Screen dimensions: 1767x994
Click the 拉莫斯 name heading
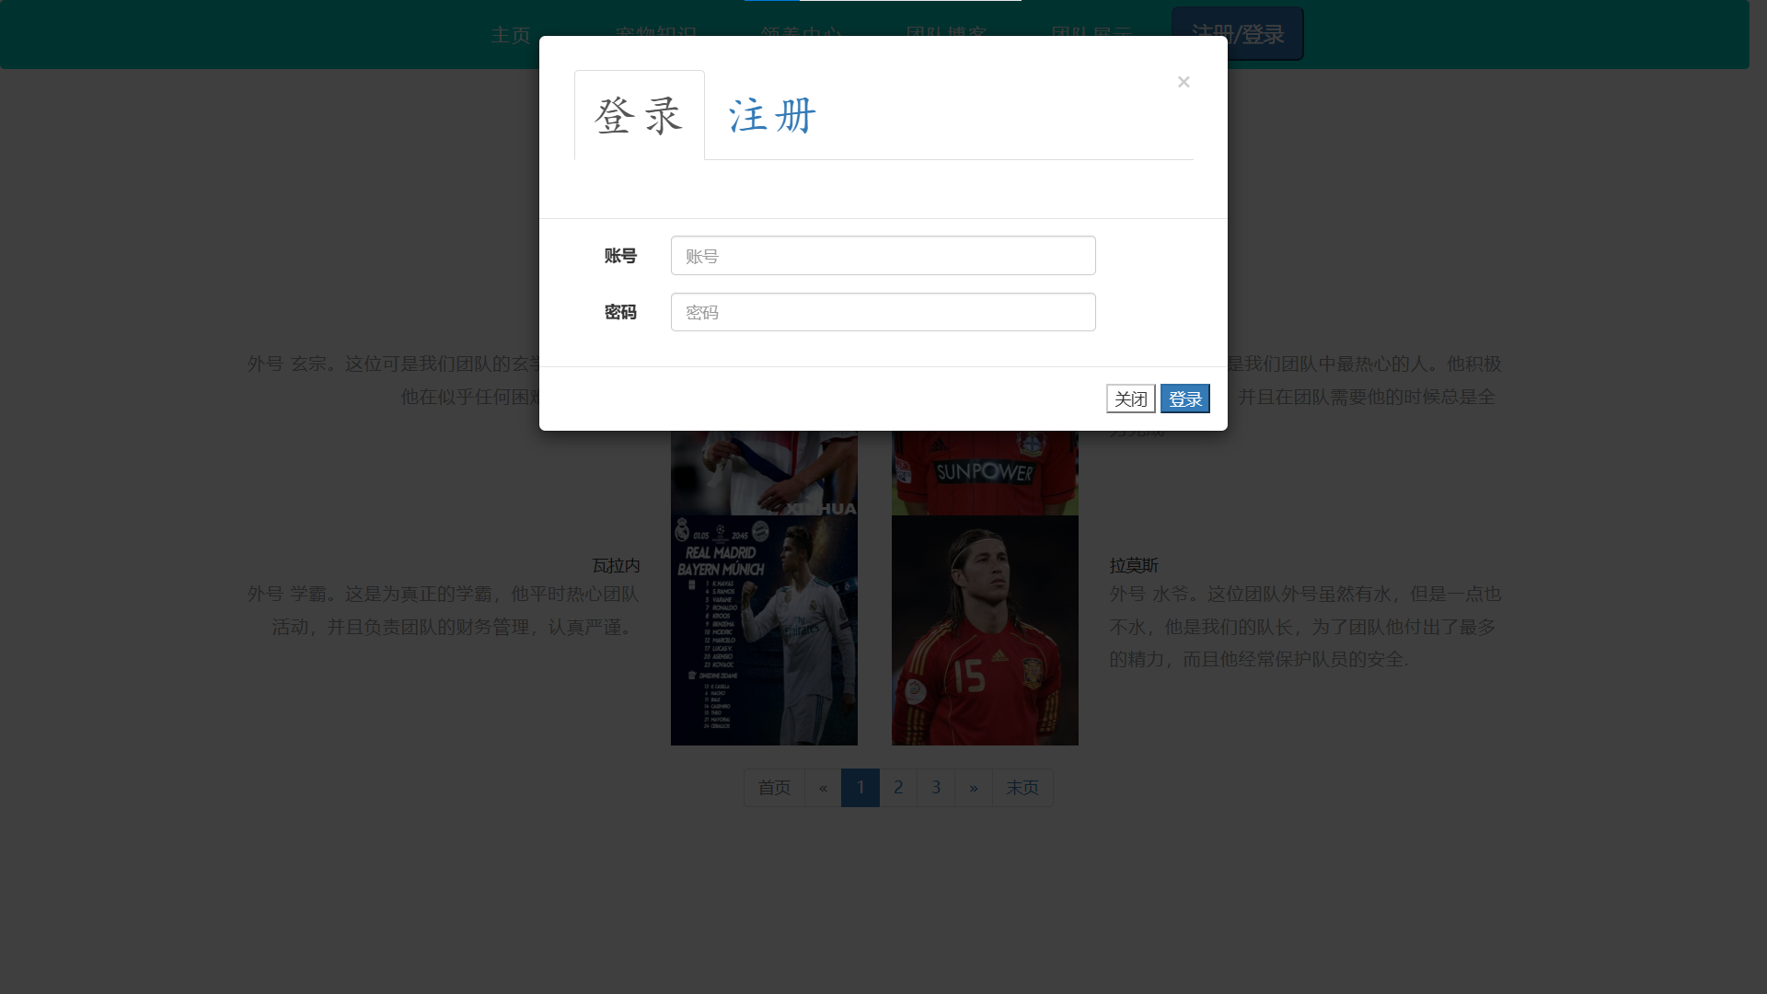1134,565
